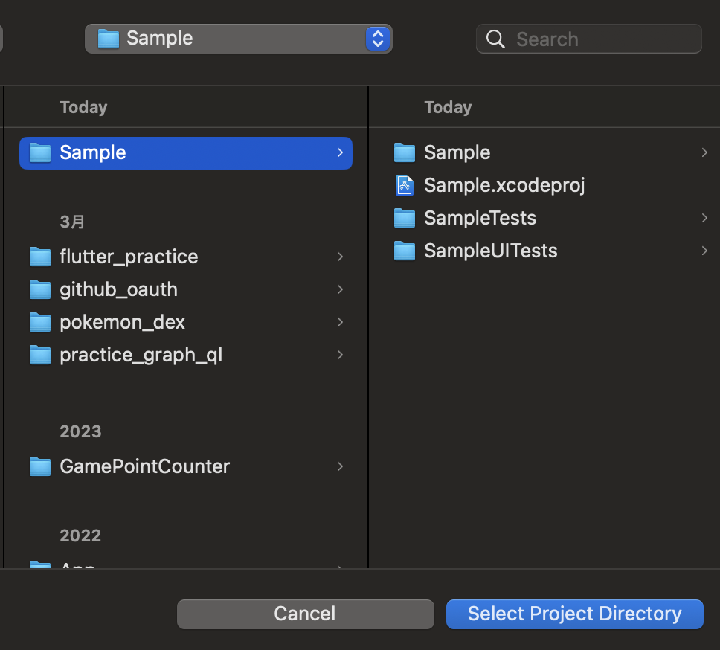720x650 pixels.
Task: Click the github_oauth folder icon
Action: [x=39, y=289]
